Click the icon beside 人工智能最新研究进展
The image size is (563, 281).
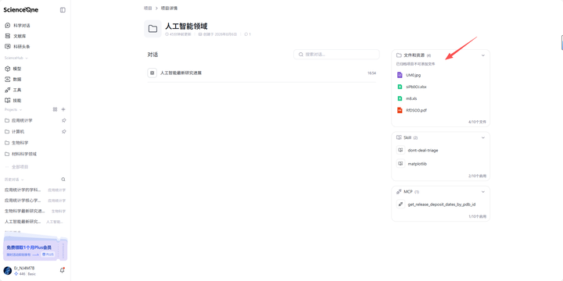[x=152, y=73]
